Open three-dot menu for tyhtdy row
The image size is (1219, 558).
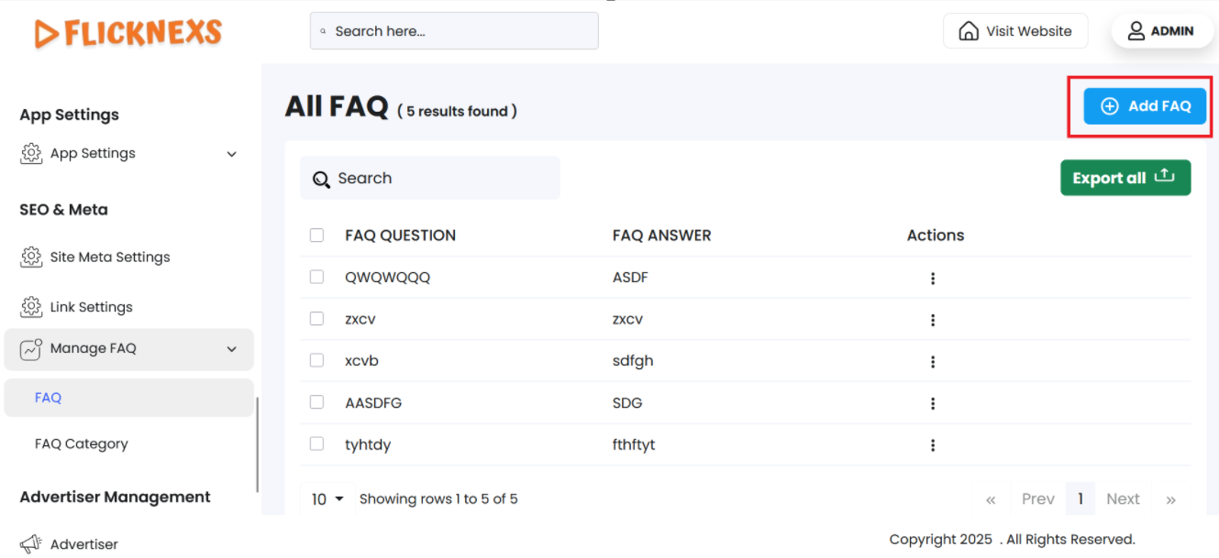point(932,445)
